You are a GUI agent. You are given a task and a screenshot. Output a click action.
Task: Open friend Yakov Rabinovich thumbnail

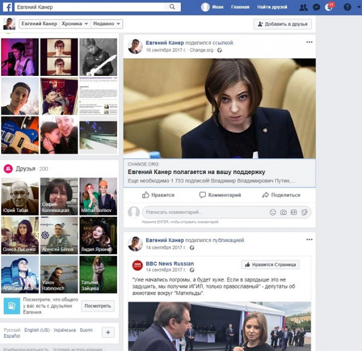click(x=59, y=275)
